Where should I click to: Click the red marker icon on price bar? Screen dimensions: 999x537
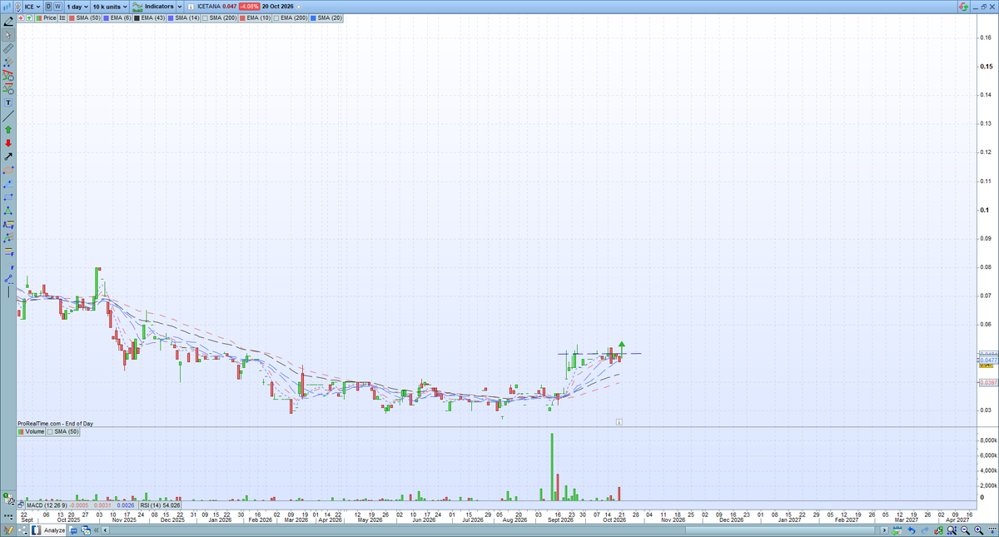21,17
